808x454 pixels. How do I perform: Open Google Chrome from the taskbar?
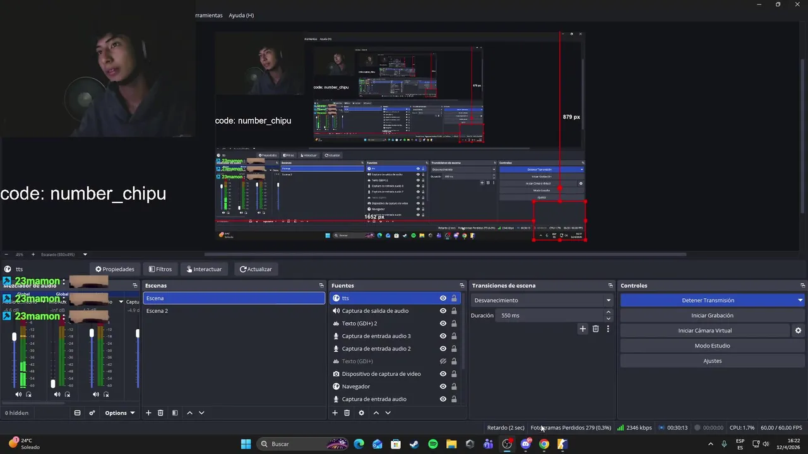(x=544, y=444)
